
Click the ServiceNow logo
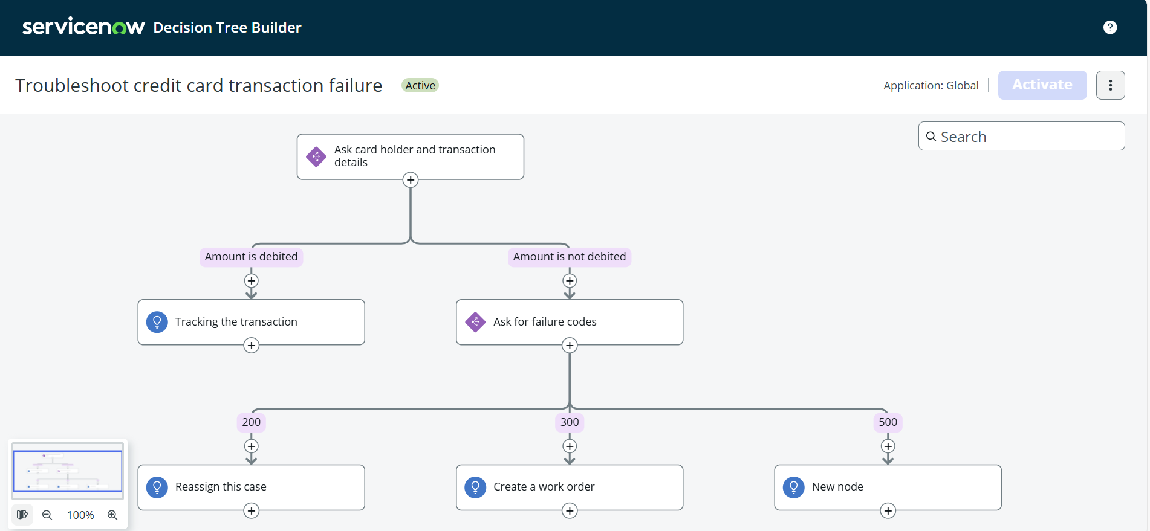[x=83, y=27]
